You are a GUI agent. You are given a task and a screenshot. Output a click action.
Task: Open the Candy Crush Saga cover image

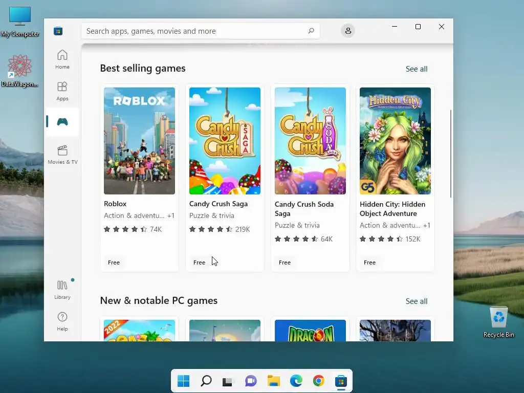pyautogui.click(x=225, y=141)
